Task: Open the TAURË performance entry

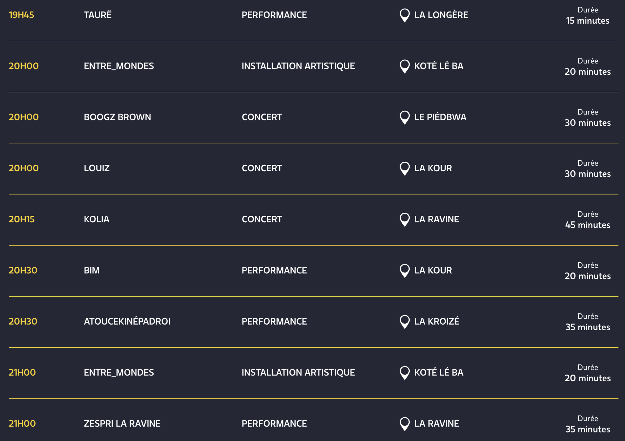Action: 97,14
